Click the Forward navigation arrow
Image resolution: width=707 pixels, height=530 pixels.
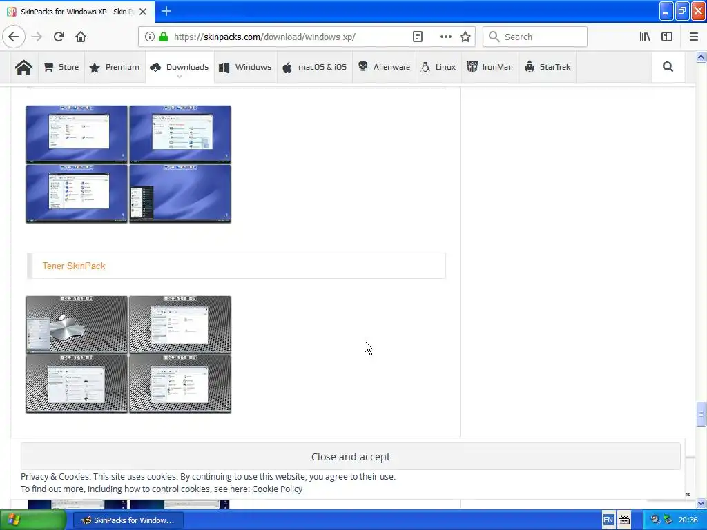37,37
